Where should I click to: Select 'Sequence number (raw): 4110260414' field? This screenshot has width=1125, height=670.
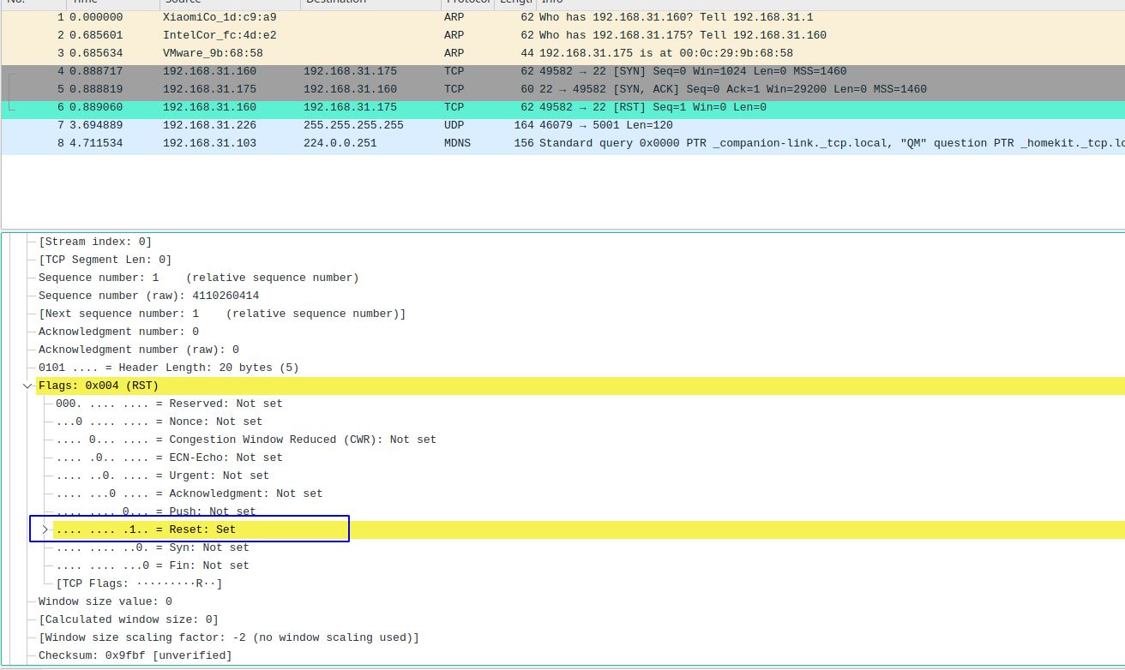[149, 296]
